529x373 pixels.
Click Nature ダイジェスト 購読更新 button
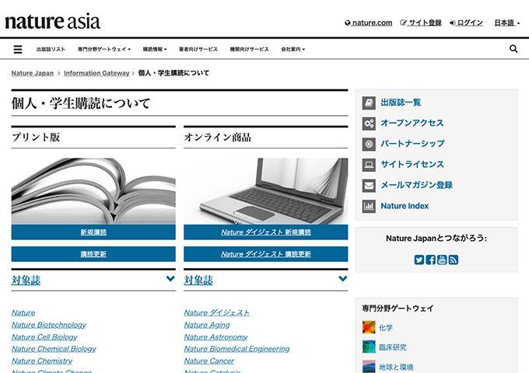(266, 254)
